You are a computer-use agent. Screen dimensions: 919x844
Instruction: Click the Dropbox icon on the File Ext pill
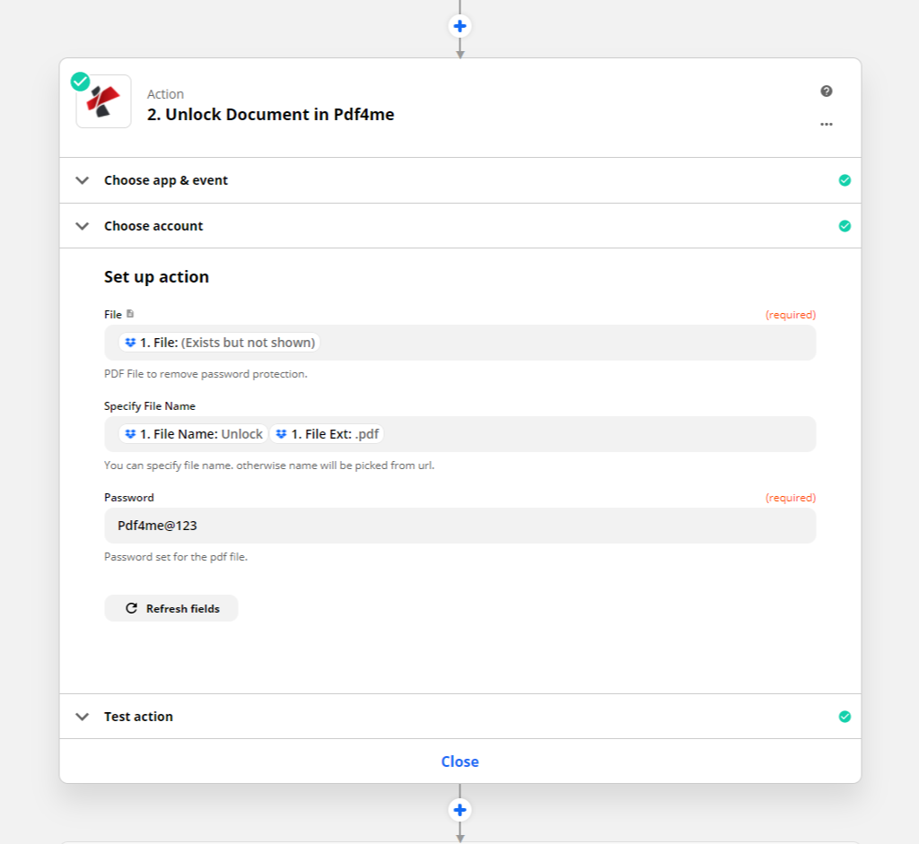280,433
